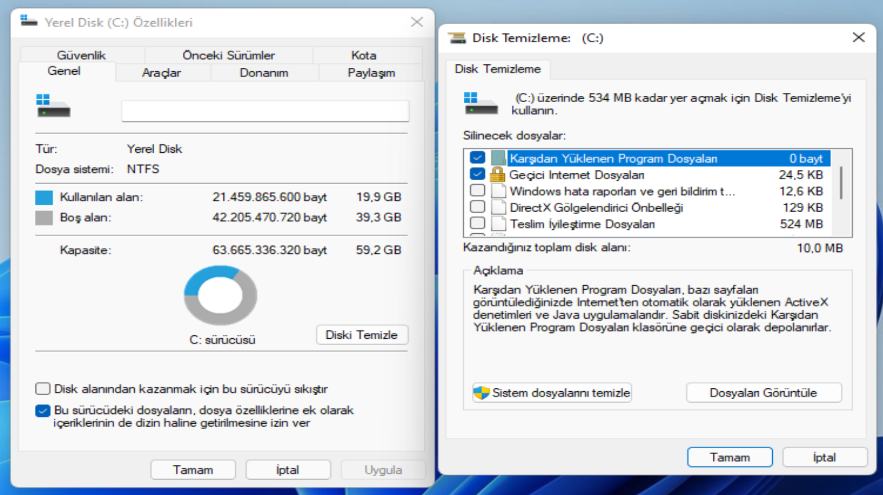Open the Donanım tab

click(x=264, y=72)
